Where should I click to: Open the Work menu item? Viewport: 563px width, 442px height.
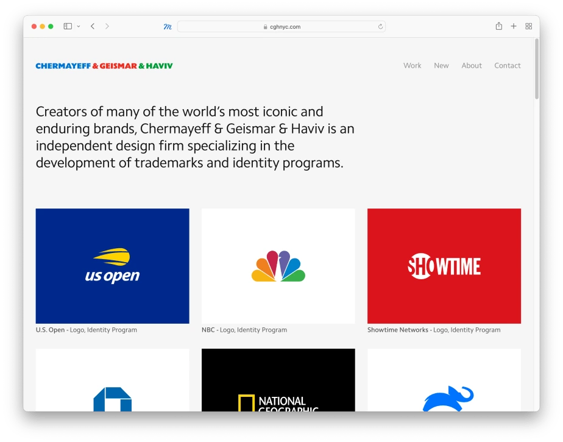(412, 65)
